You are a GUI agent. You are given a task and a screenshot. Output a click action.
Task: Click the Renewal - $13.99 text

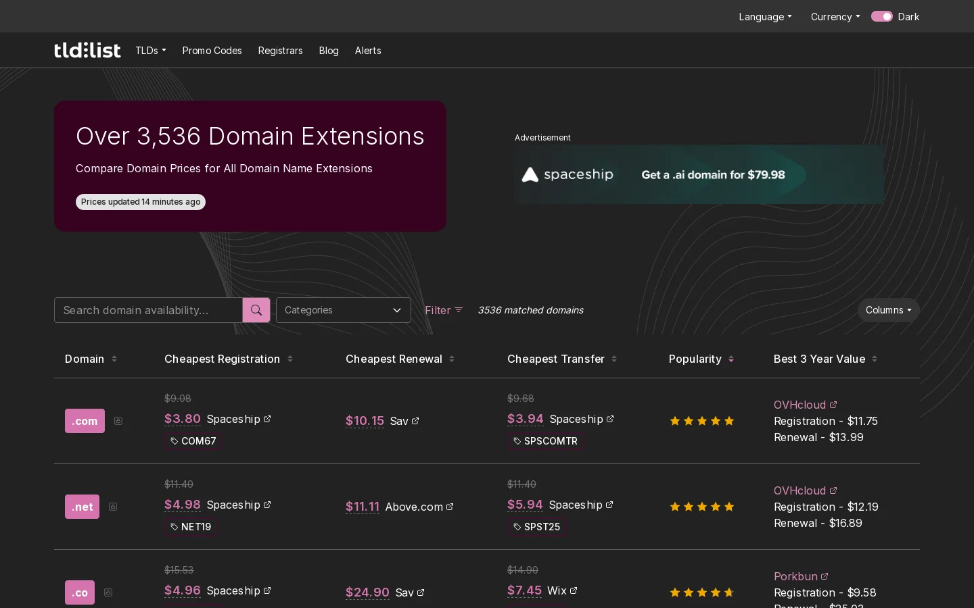[818, 437]
